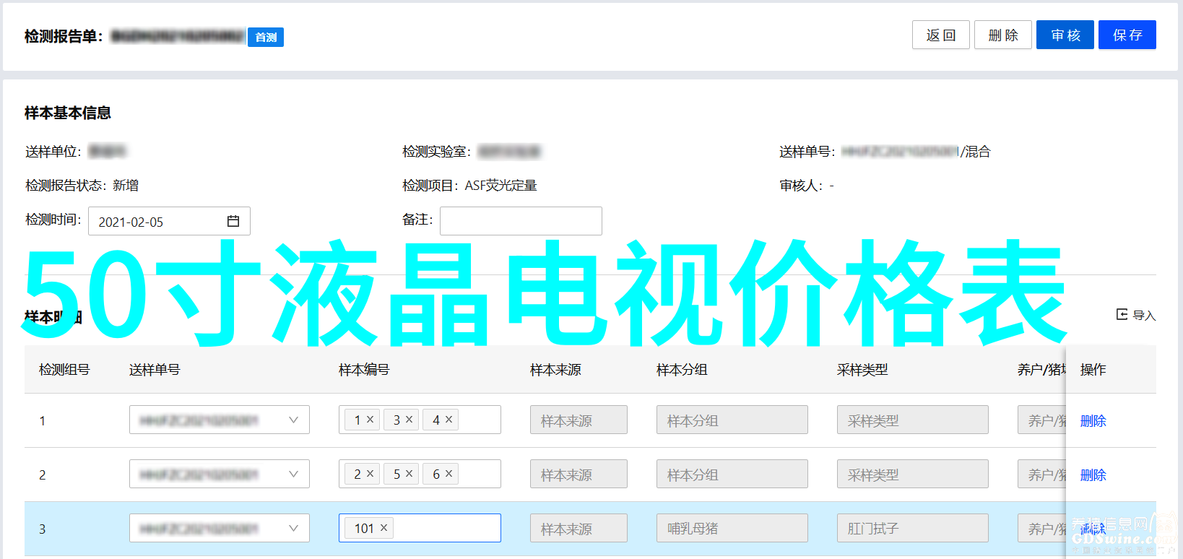Remove sample tag 4 in row 1
Screen dimensions: 1183x559
[x=448, y=419]
